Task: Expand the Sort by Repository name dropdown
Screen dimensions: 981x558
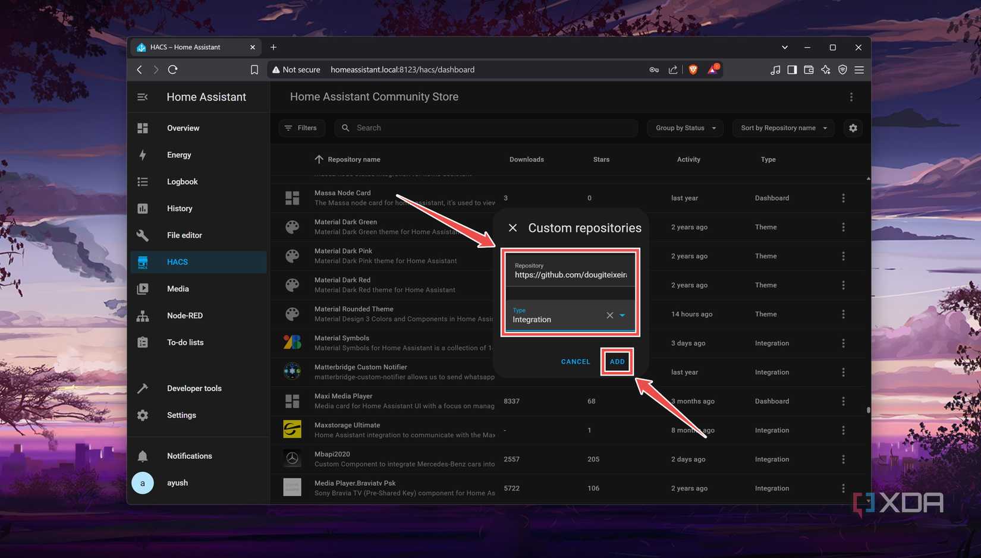Action: point(782,128)
